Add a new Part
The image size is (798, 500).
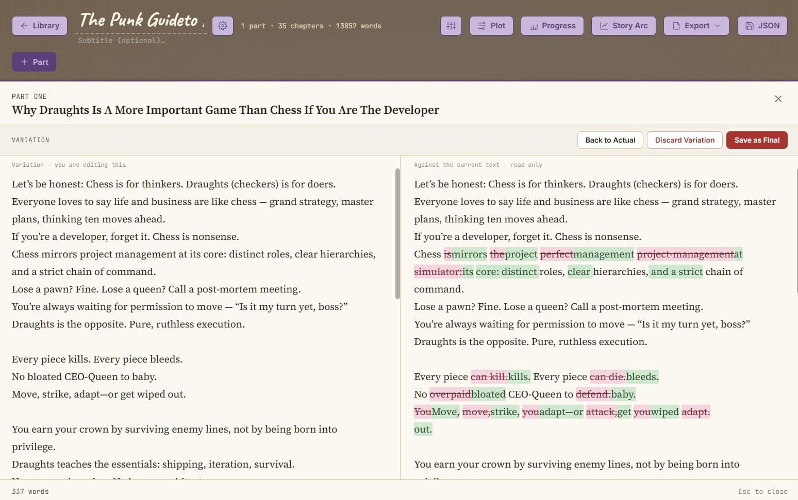coord(34,62)
